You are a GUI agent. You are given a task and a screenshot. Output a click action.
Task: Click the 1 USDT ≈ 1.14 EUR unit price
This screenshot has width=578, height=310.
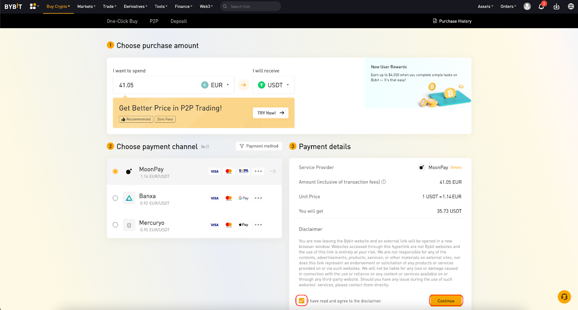442,197
